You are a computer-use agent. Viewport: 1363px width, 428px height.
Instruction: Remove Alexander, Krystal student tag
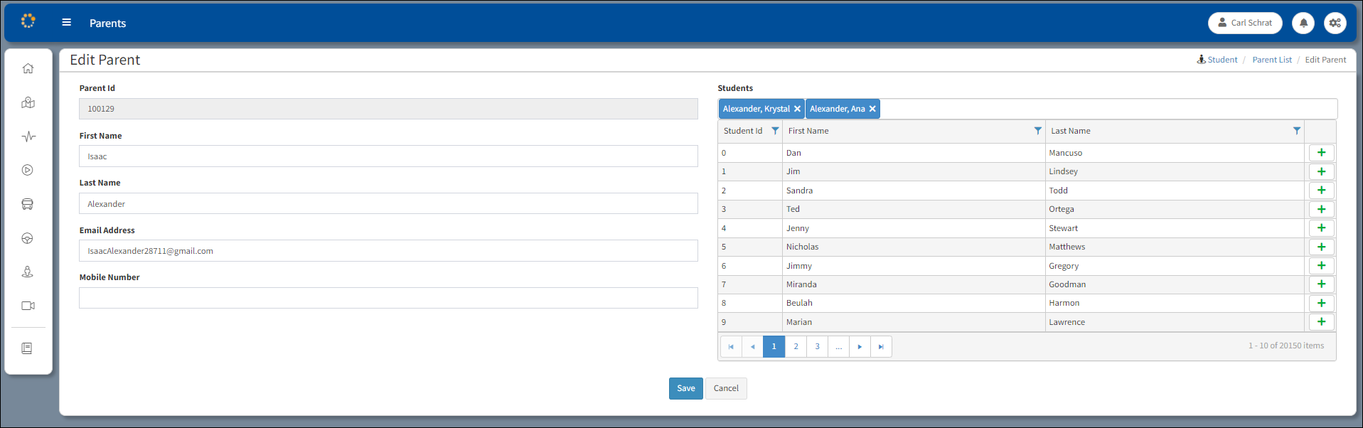pyautogui.click(x=797, y=109)
